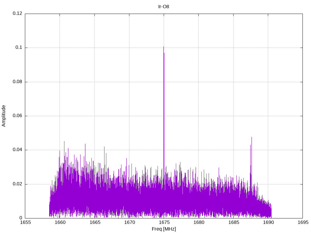The image size is (311, 233).
Task: Click the 0.08 y-axis tick label
Action: [17, 82]
